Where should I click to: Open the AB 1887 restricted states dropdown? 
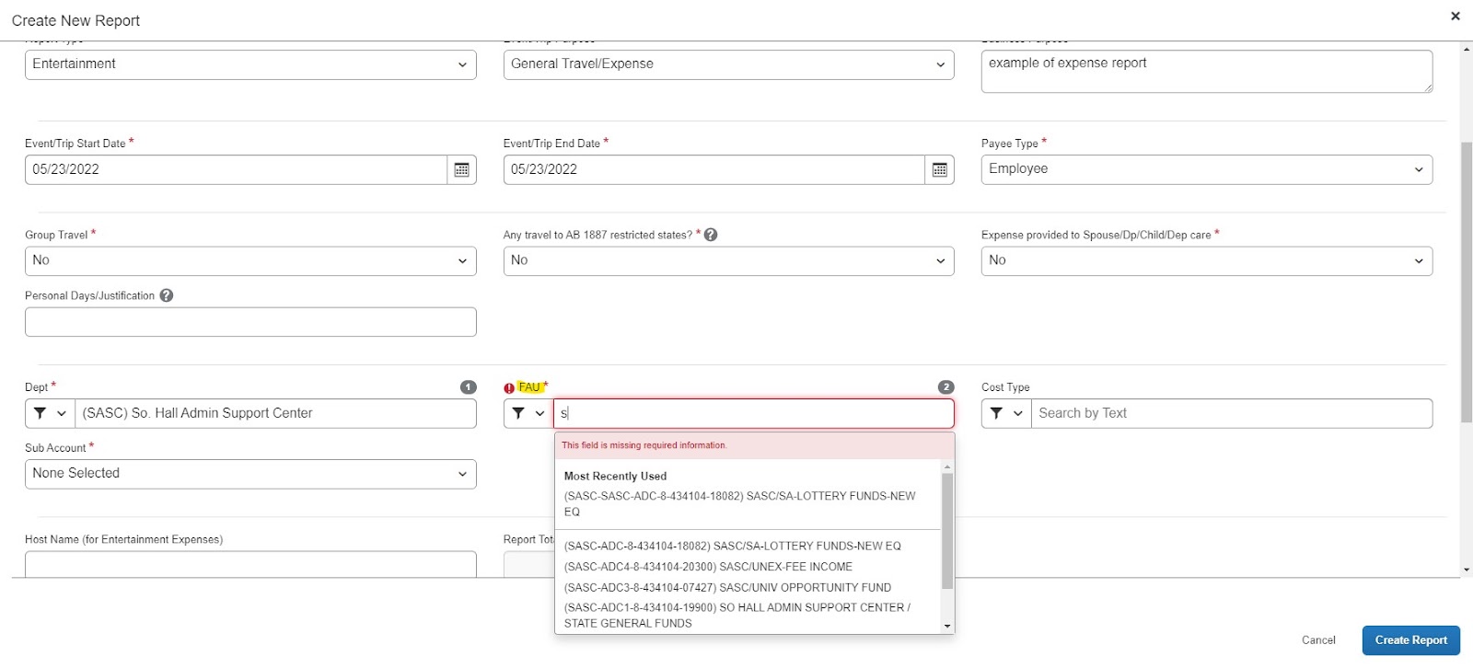(x=728, y=260)
